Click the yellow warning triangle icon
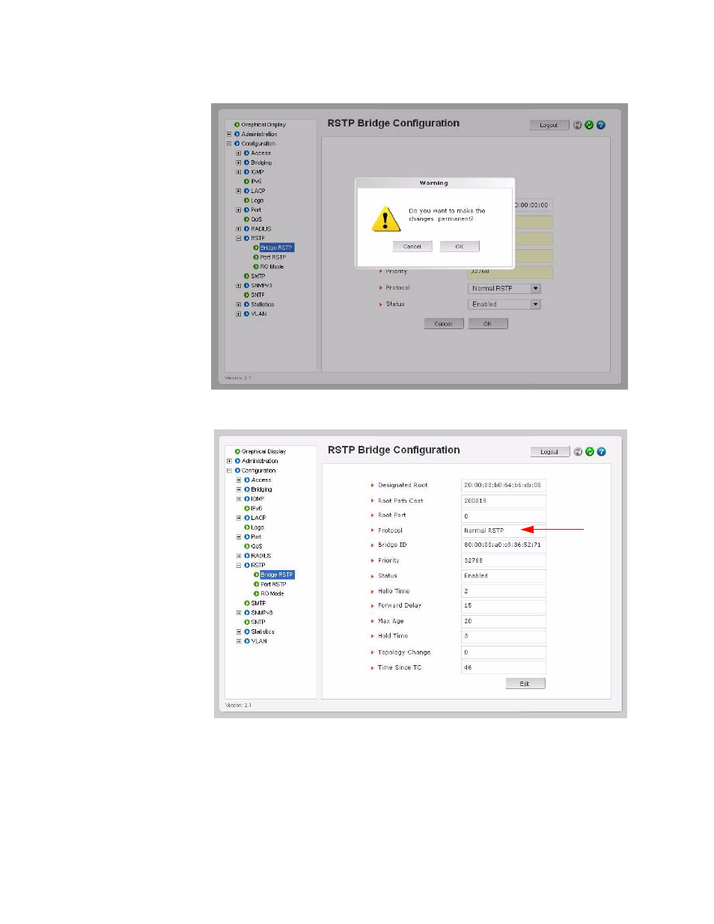This screenshot has height=924, width=714. click(385, 218)
